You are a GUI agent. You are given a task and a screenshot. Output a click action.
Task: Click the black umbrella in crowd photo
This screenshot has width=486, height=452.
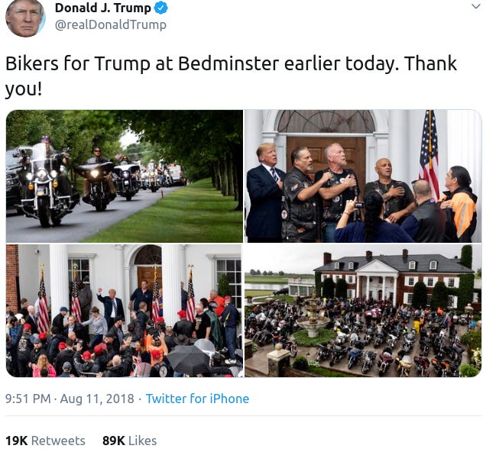coord(189,359)
